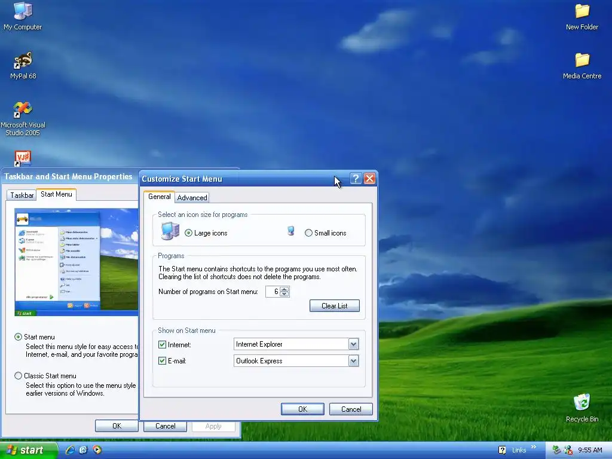Image resolution: width=612 pixels, height=459 pixels.
Task: Click the Clear List button
Action: 335,306
